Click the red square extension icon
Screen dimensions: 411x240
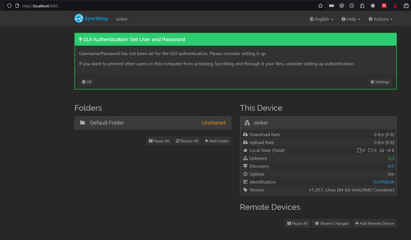click(x=384, y=6)
